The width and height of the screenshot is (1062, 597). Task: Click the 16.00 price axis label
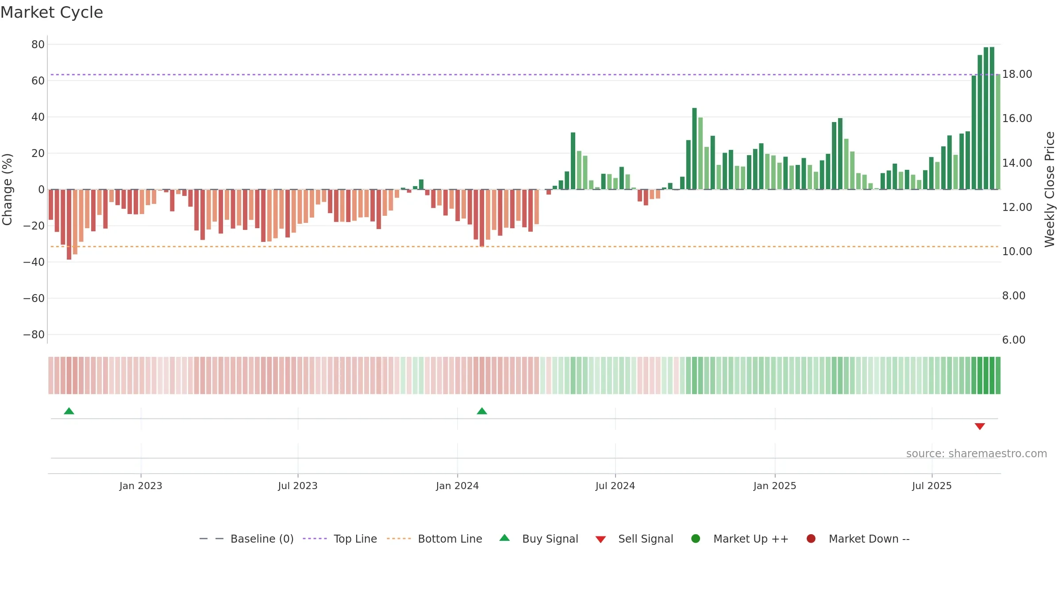(1017, 119)
